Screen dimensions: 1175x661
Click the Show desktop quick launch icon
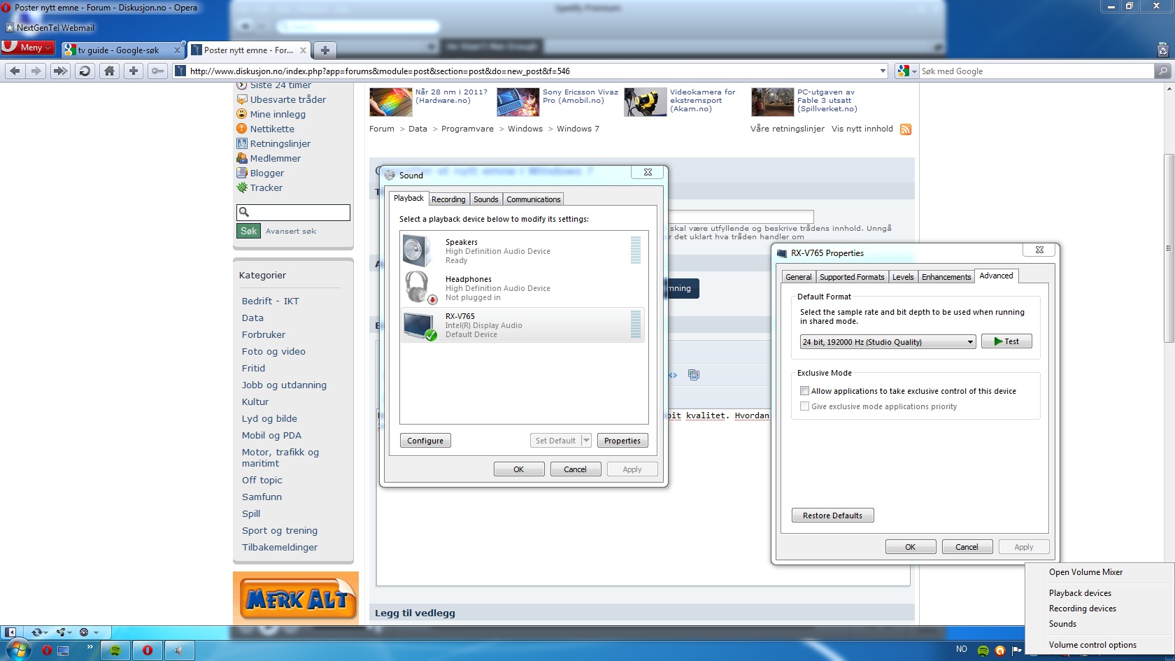63,651
